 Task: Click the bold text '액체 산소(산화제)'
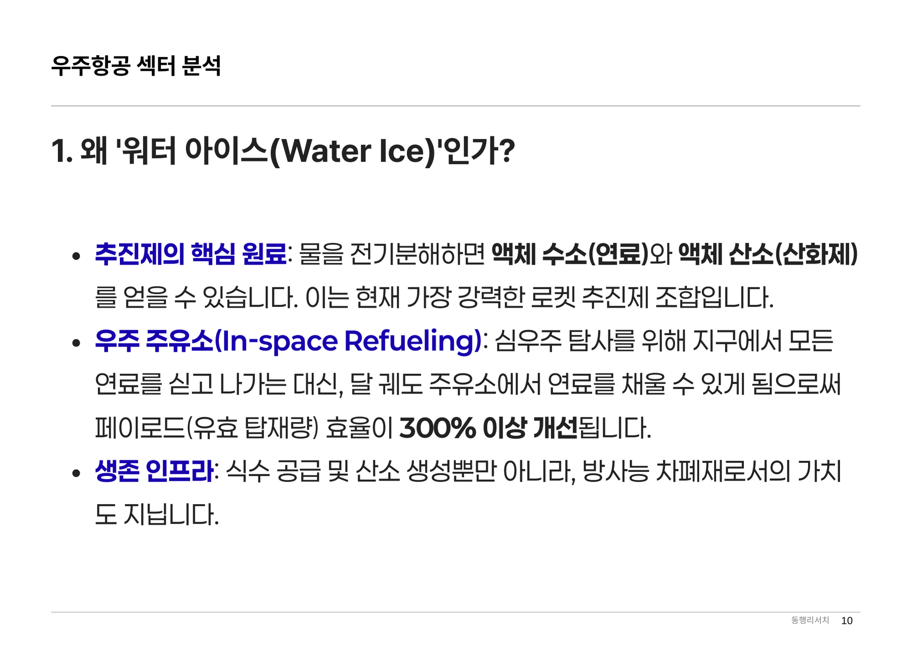[x=768, y=254]
